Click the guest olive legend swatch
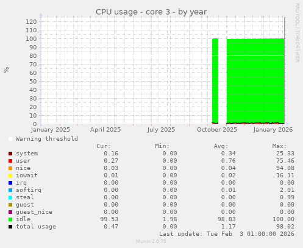This screenshot has height=248, width=303. (x=10, y=205)
